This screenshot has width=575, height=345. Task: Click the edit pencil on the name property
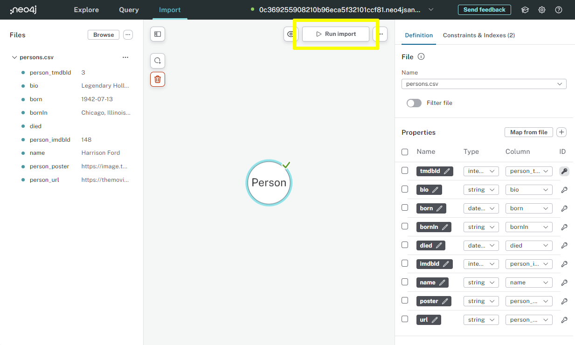(442, 282)
